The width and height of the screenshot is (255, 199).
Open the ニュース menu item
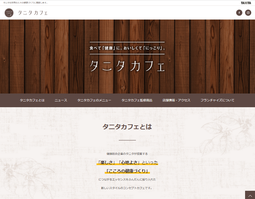pos(61,100)
